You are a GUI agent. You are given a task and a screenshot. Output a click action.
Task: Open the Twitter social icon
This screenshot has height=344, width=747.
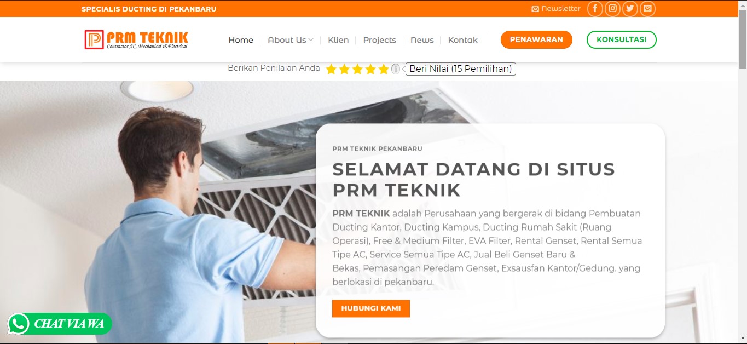630,9
